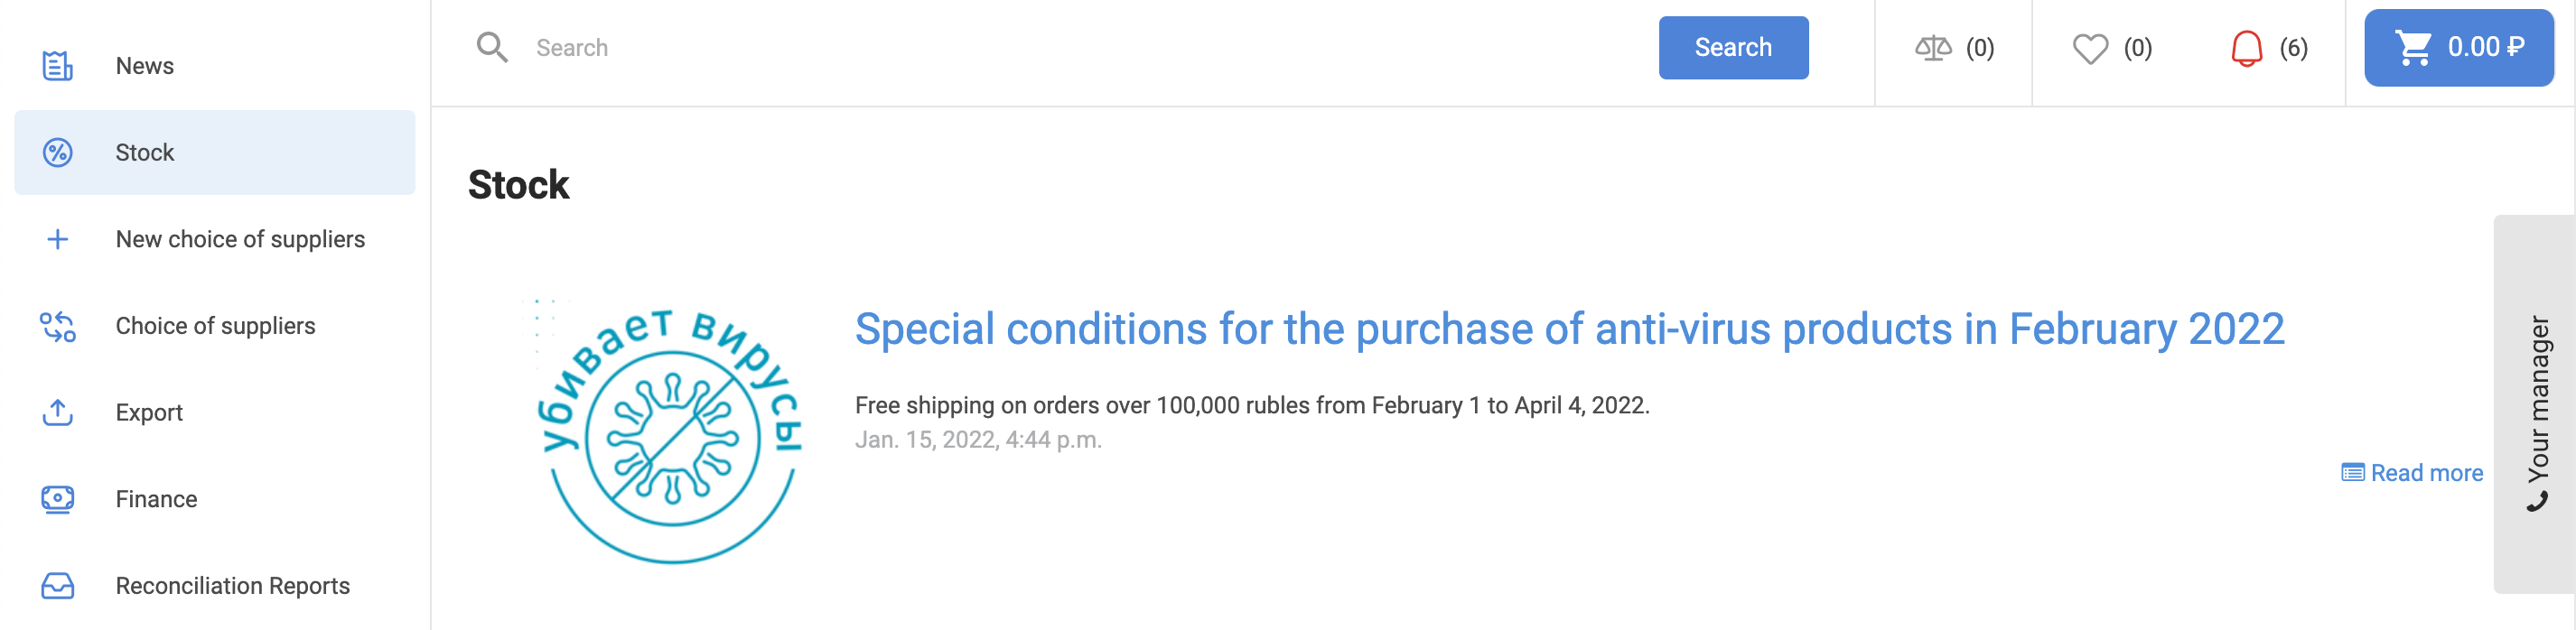Click the plus icon for new suppliers

(57, 240)
